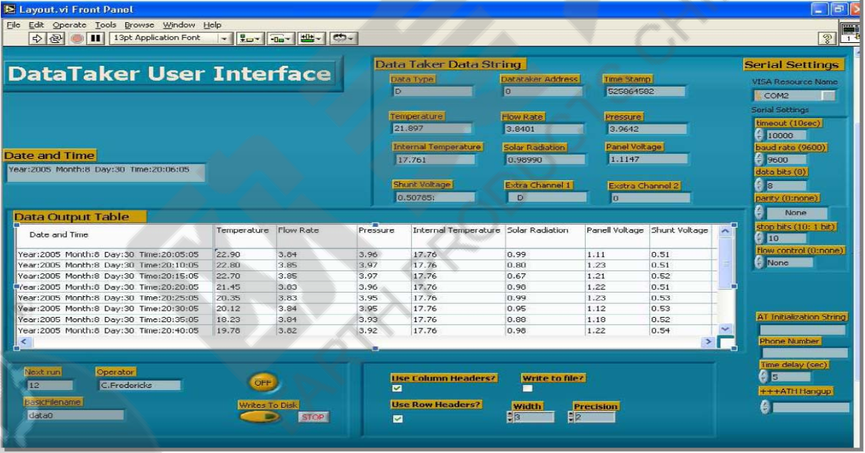Open the Align Objects toolbar menu
The height and width of the screenshot is (453, 865).
tap(251, 38)
